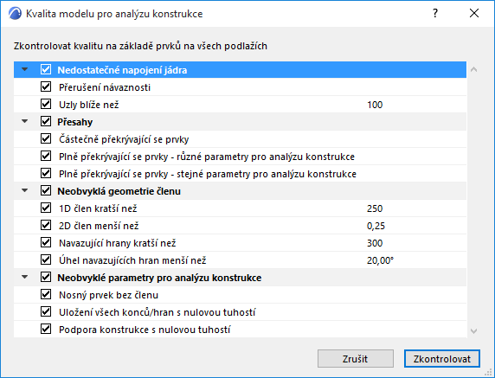Collapse the Neobvyklá geometrie členu group
This screenshot has width=495, height=378.
pyautogui.click(x=24, y=191)
